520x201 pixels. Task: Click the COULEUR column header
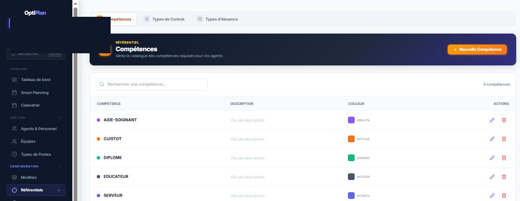tap(356, 104)
